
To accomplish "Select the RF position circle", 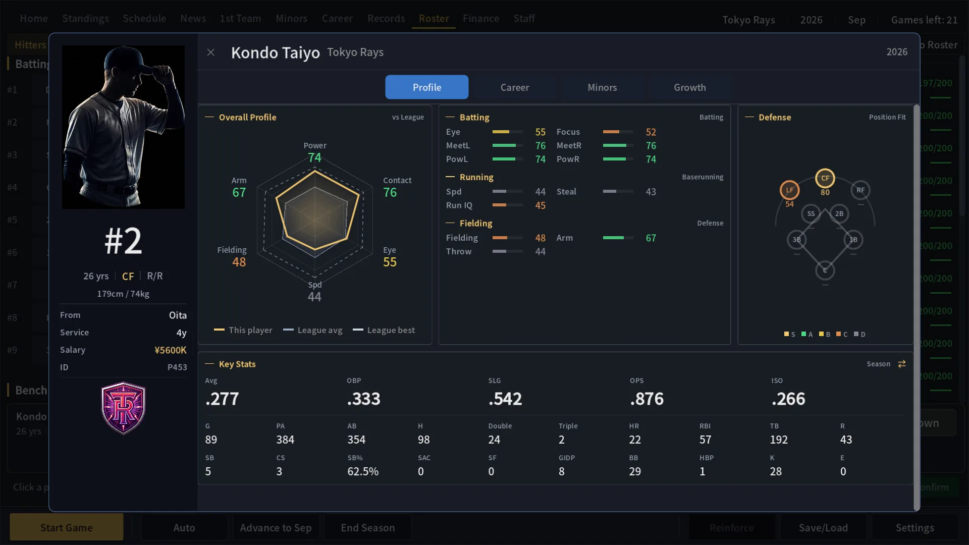I will point(860,190).
